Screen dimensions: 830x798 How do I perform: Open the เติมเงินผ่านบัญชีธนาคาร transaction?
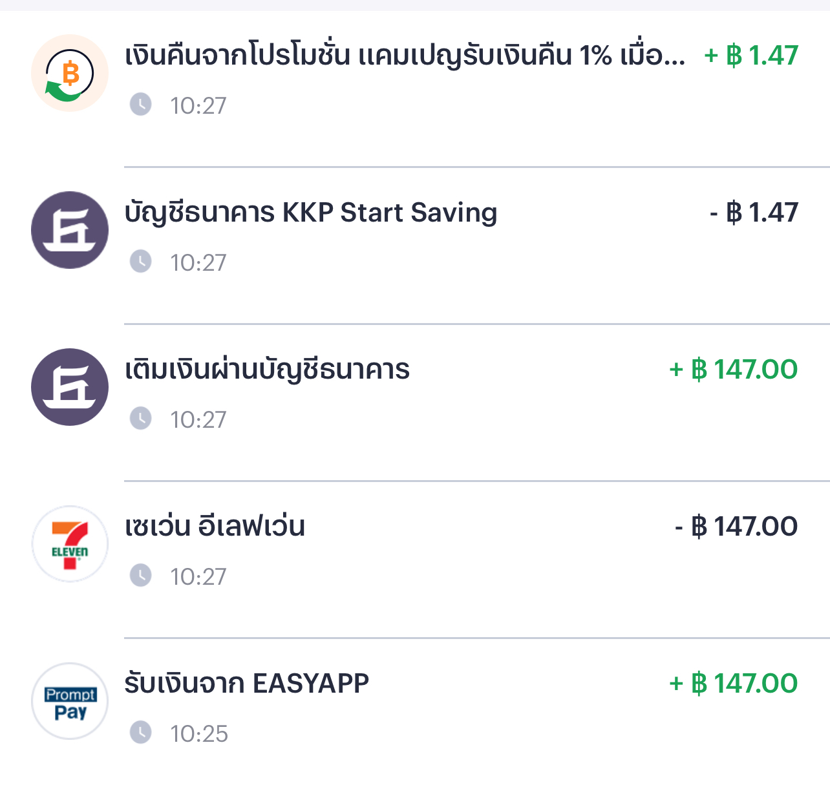coord(267,370)
